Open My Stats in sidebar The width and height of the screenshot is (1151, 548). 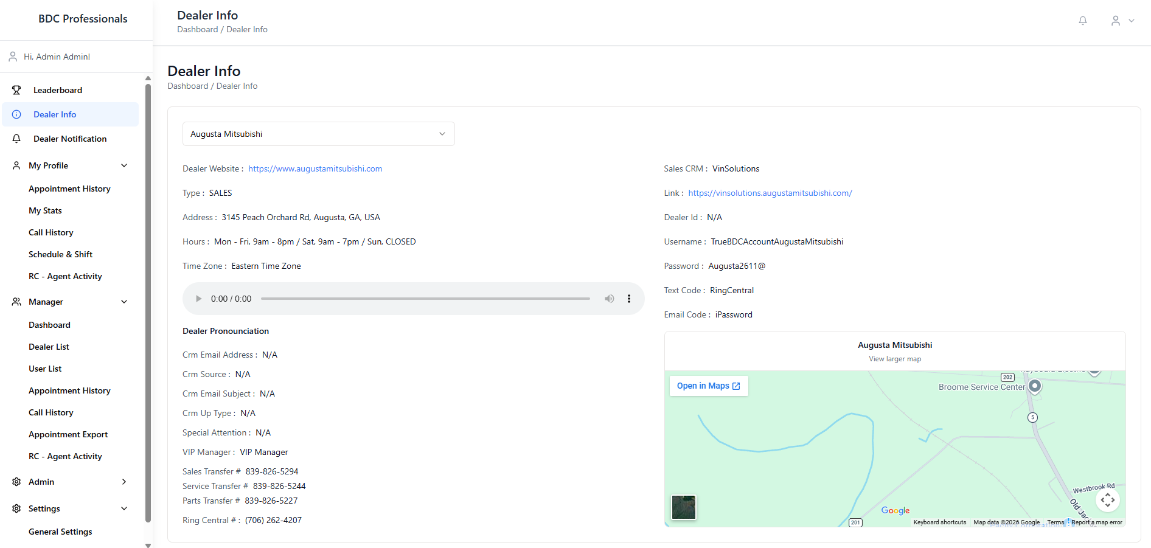(45, 210)
